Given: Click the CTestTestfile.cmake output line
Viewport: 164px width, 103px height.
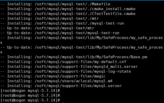Looking at the screenshot, I should 68,14.
